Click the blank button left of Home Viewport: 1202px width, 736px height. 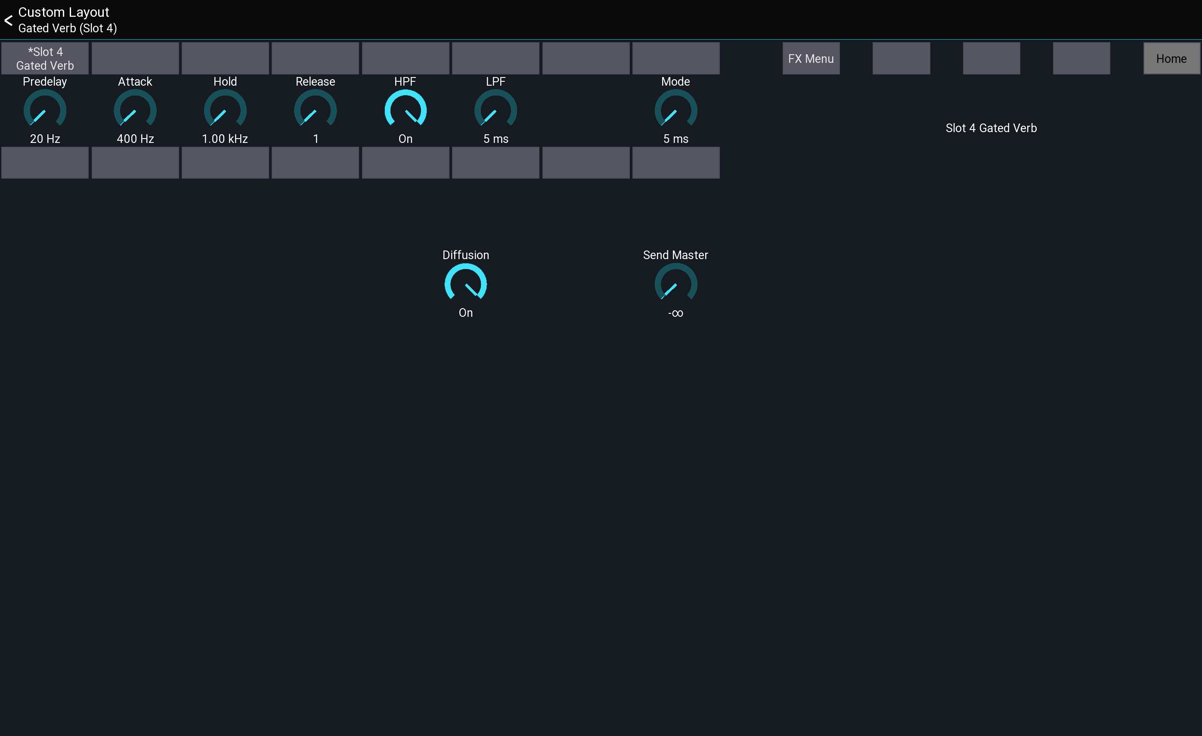pos(1081,59)
